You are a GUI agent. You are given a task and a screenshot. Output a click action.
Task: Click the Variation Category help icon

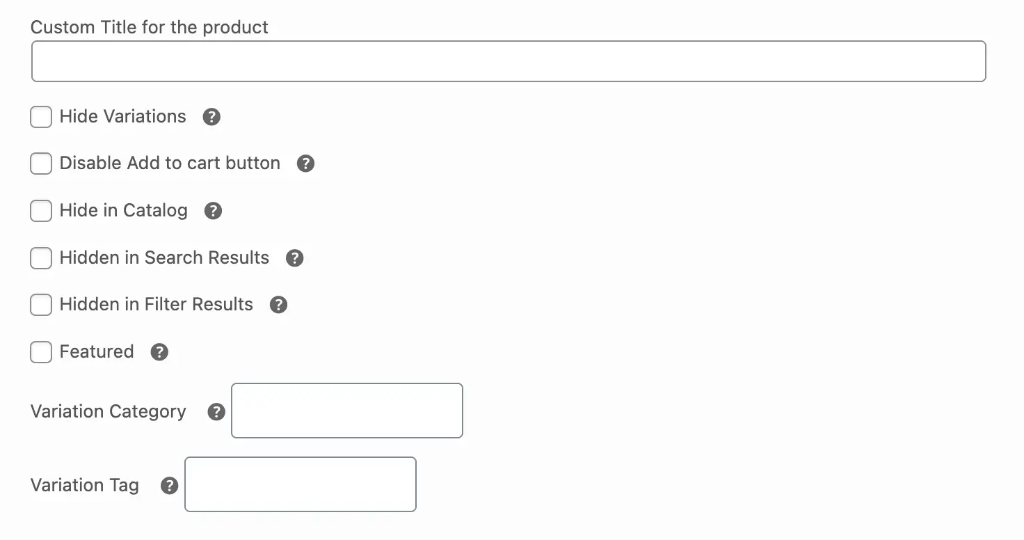[x=216, y=412]
